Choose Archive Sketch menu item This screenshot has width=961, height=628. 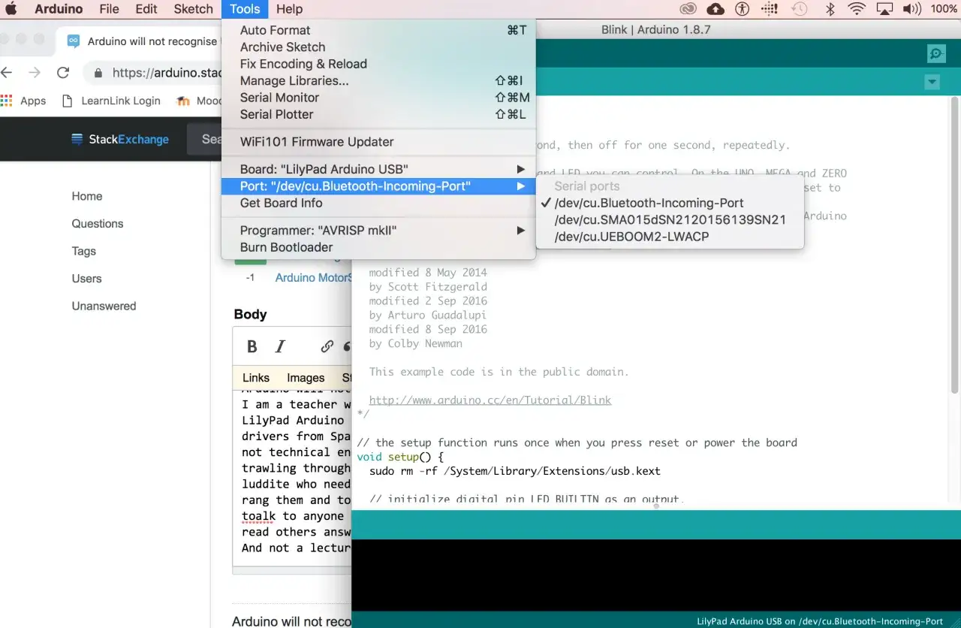378,47
